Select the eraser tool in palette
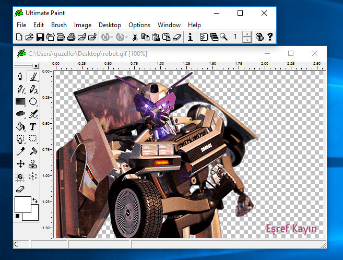Screen dimensions: 343x260 pyautogui.click(x=20, y=189)
